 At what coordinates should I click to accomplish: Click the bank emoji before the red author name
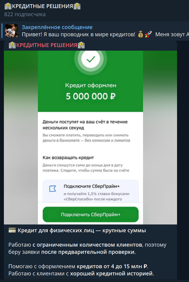12,45
